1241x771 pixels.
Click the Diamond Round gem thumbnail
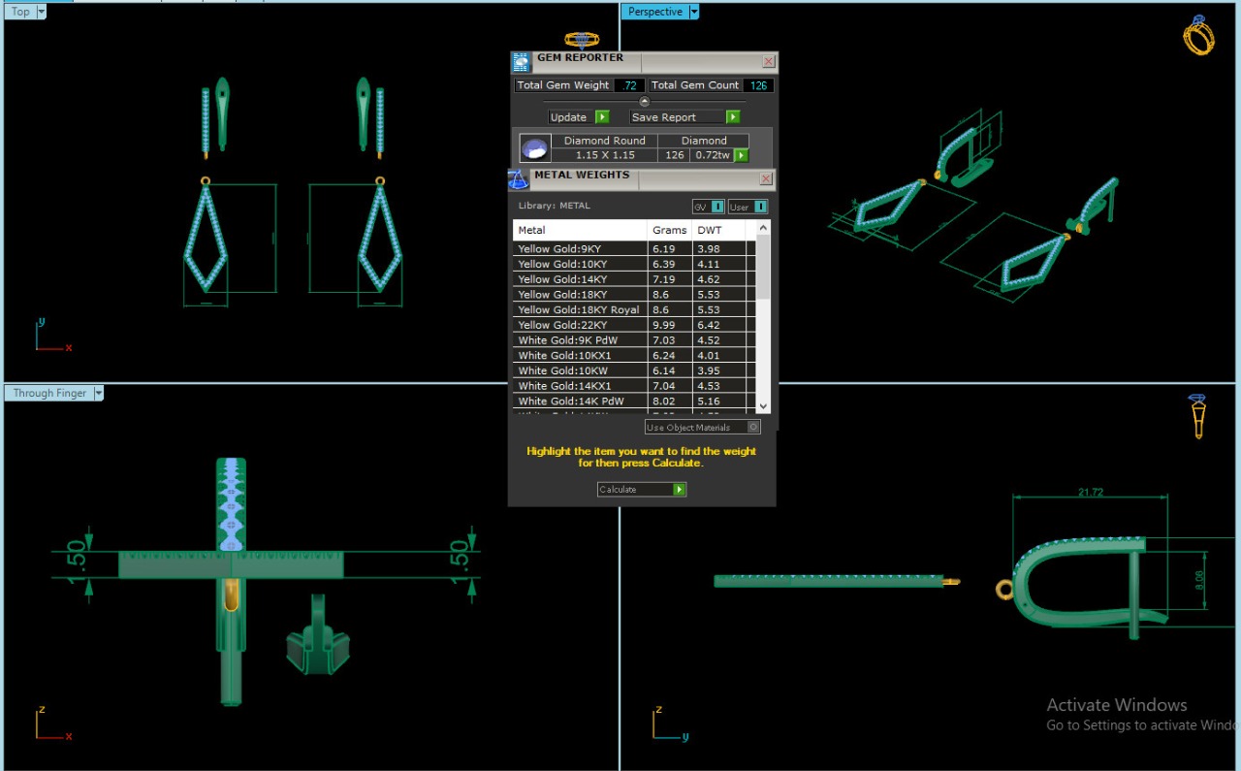pyautogui.click(x=533, y=148)
